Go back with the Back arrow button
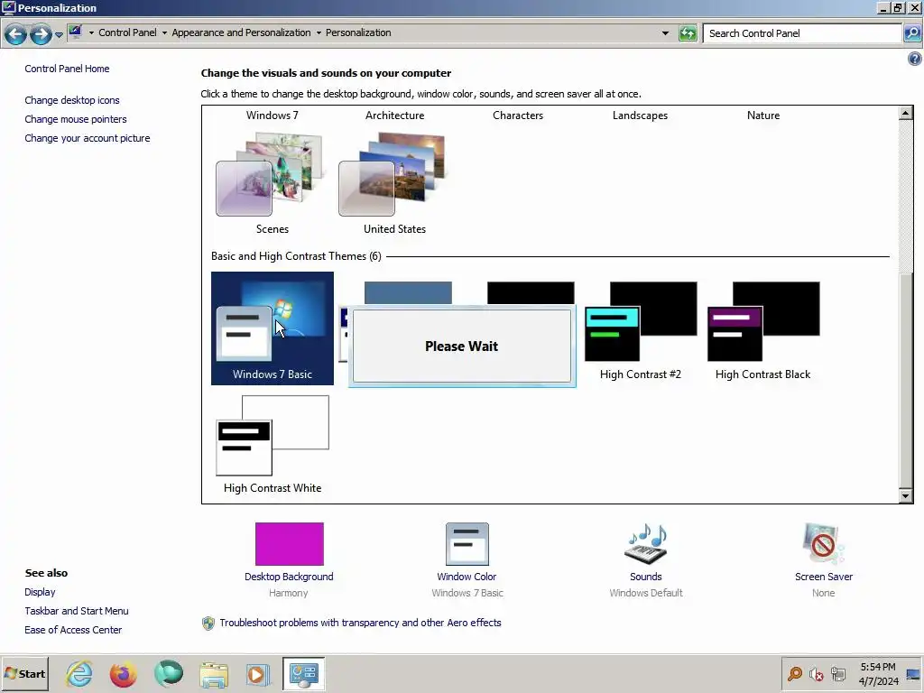This screenshot has height=693, width=924. [16, 34]
